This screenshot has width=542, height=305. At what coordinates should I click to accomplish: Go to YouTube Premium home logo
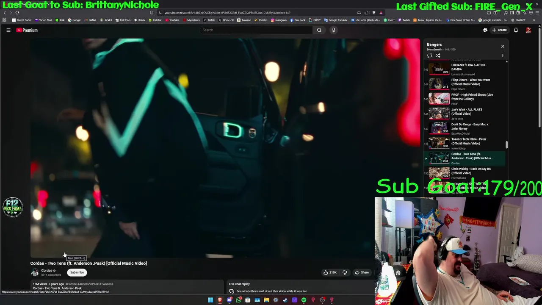[x=27, y=30]
